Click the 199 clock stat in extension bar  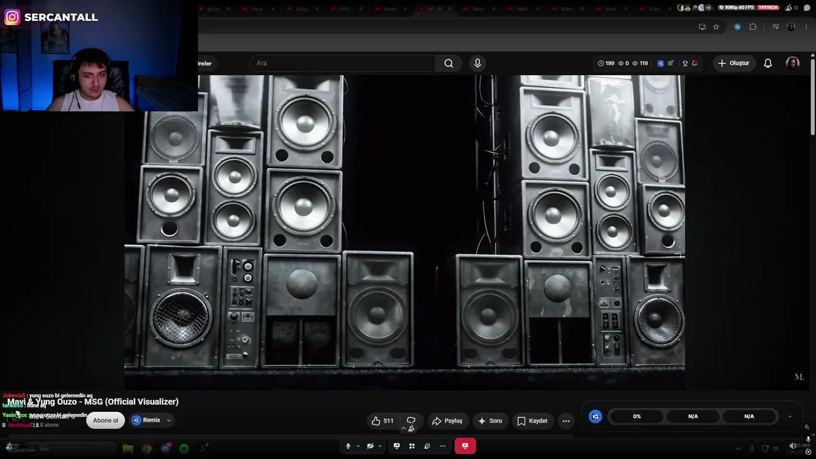point(606,63)
